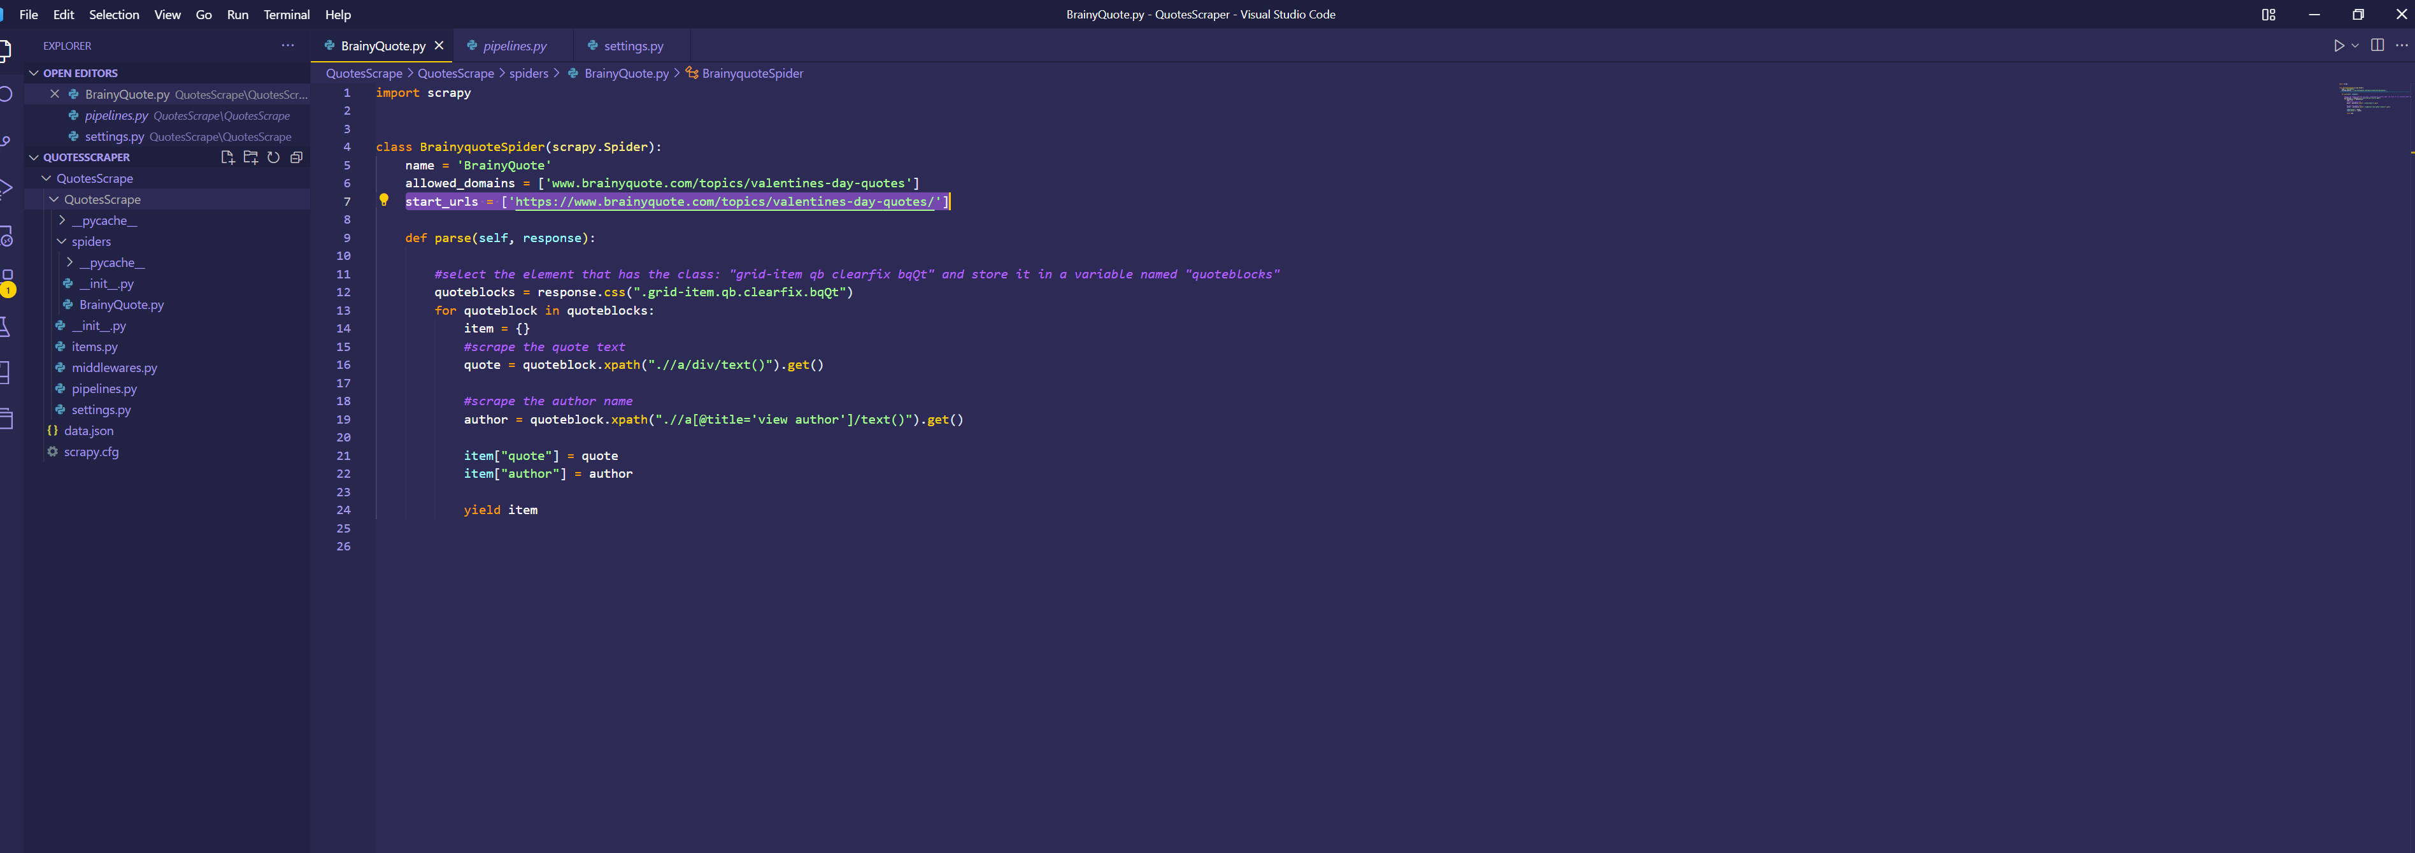The width and height of the screenshot is (2415, 853).
Task: Click spiders in the breadcrumb path
Action: (x=529, y=73)
